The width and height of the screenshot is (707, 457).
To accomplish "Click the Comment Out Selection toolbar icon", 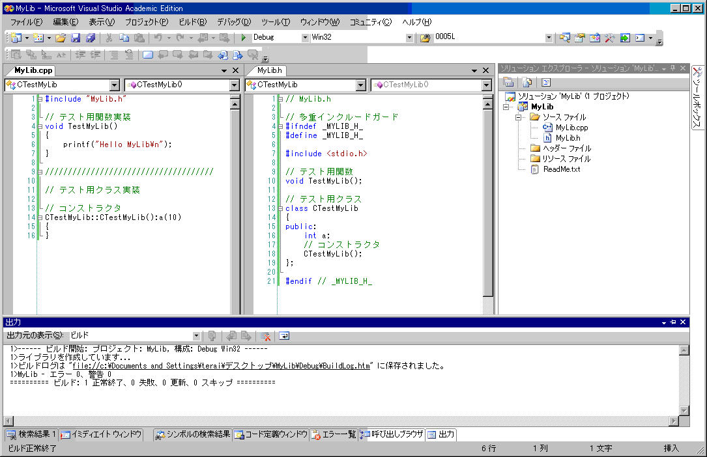I will [x=114, y=55].
